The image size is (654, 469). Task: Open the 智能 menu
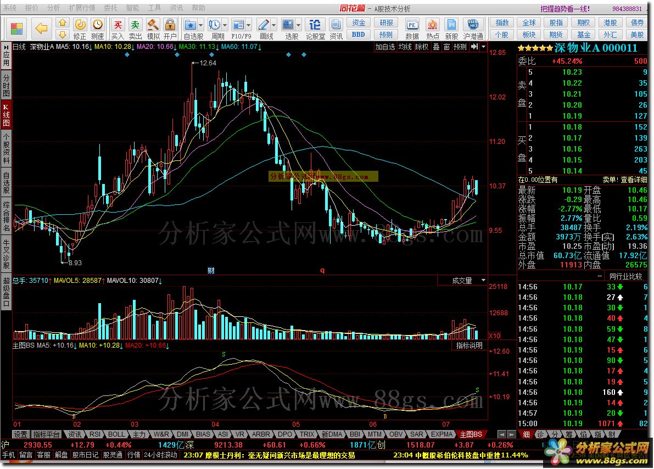(133, 8)
